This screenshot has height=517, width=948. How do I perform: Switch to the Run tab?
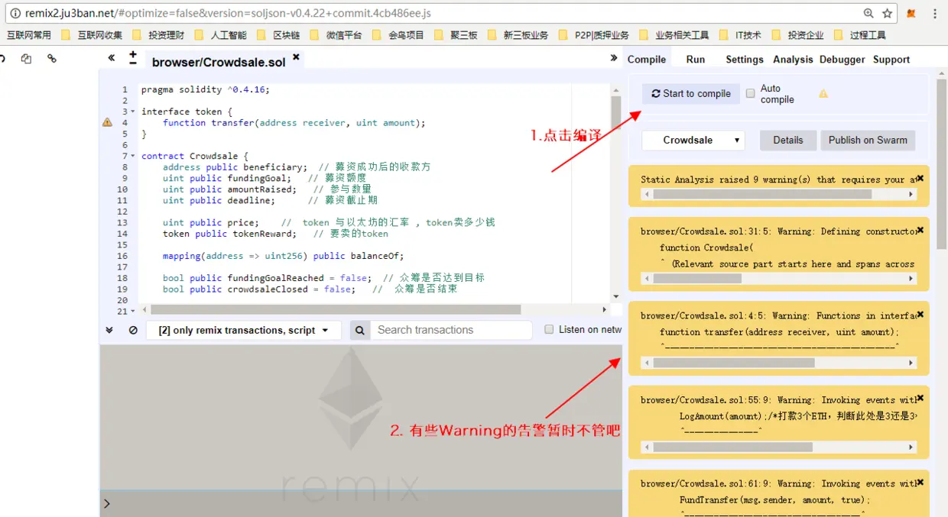696,59
